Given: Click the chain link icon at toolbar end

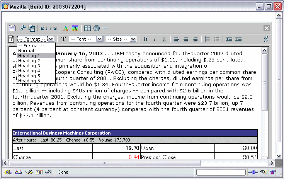Looking at the screenshot, I should (266, 39).
